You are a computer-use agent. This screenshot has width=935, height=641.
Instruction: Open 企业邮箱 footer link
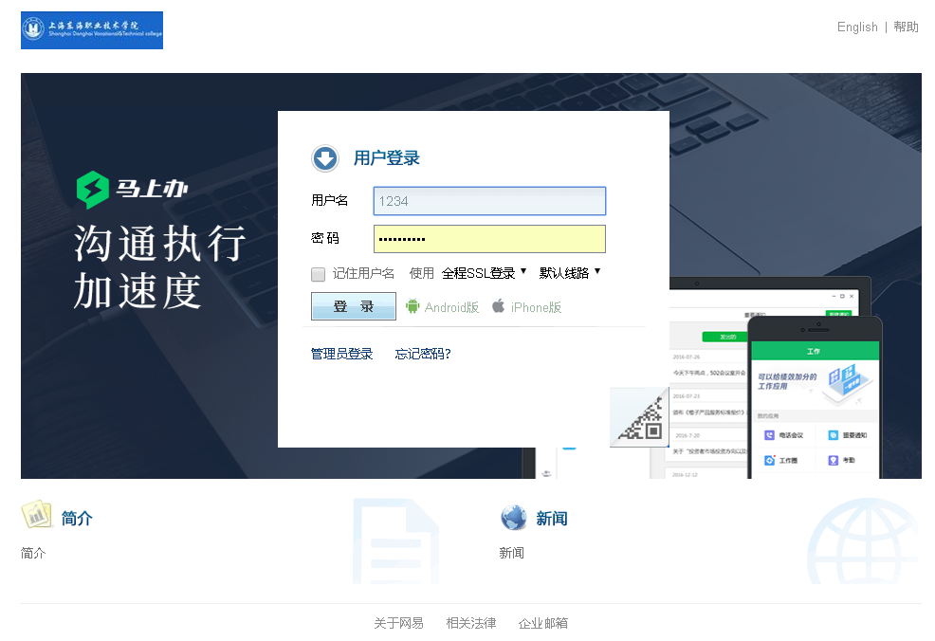[x=543, y=623]
